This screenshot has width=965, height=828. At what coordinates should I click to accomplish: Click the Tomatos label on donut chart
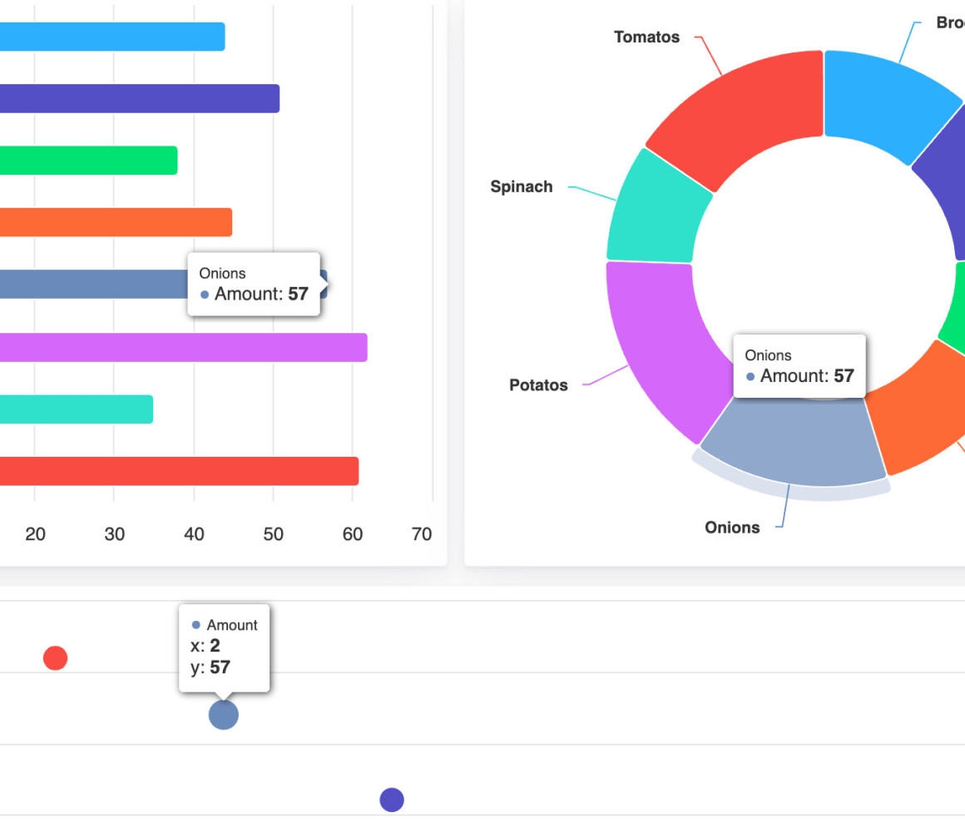(x=647, y=37)
